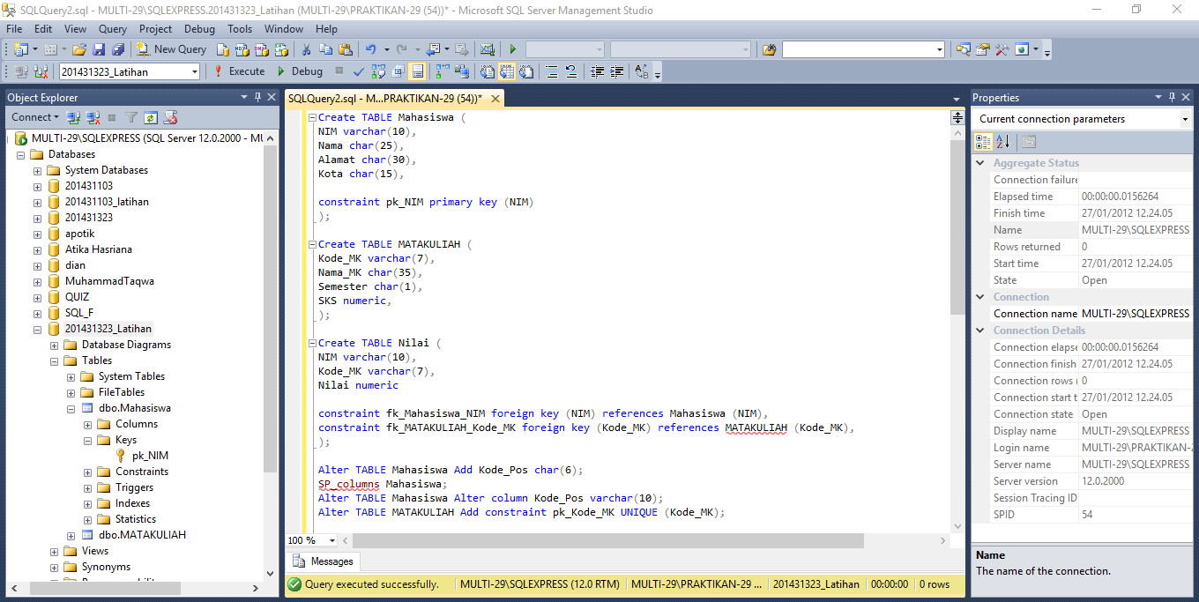Screen dimensions: 1199x602
Task: Click the Undo icon on the toolbar
Action: coord(370,49)
